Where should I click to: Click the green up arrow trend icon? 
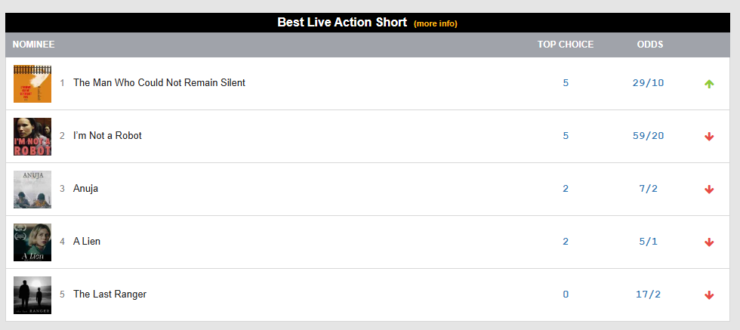709,84
